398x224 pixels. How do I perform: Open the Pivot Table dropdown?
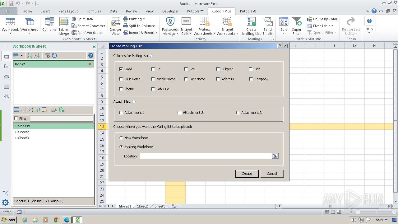pyautogui.click(x=320, y=26)
